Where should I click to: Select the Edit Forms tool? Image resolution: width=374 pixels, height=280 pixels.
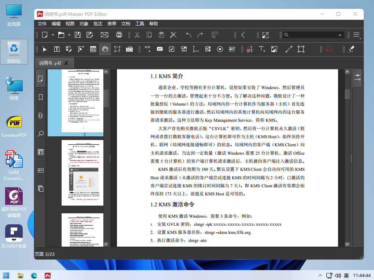pyautogui.click(x=93, y=49)
